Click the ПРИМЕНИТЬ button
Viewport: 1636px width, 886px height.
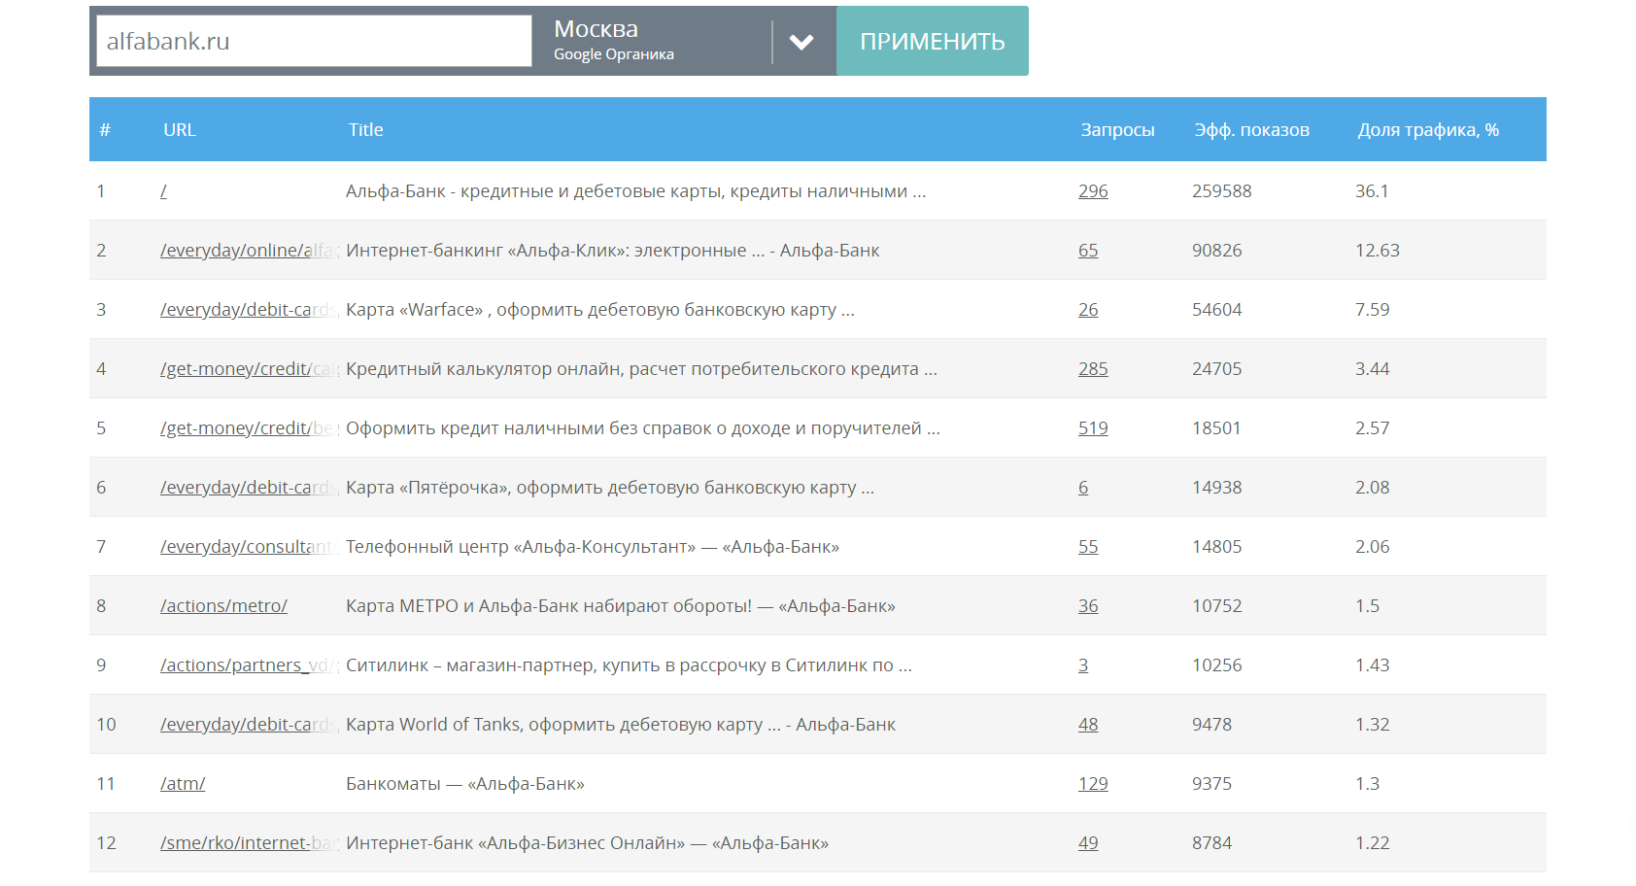pyautogui.click(x=932, y=41)
